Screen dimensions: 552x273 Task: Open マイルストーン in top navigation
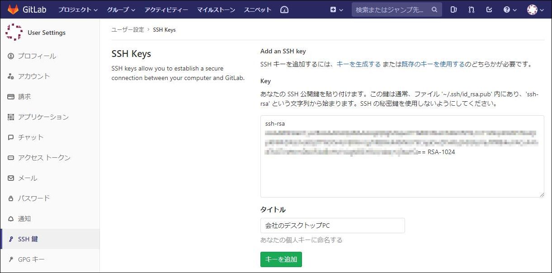(x=216, y=9)
